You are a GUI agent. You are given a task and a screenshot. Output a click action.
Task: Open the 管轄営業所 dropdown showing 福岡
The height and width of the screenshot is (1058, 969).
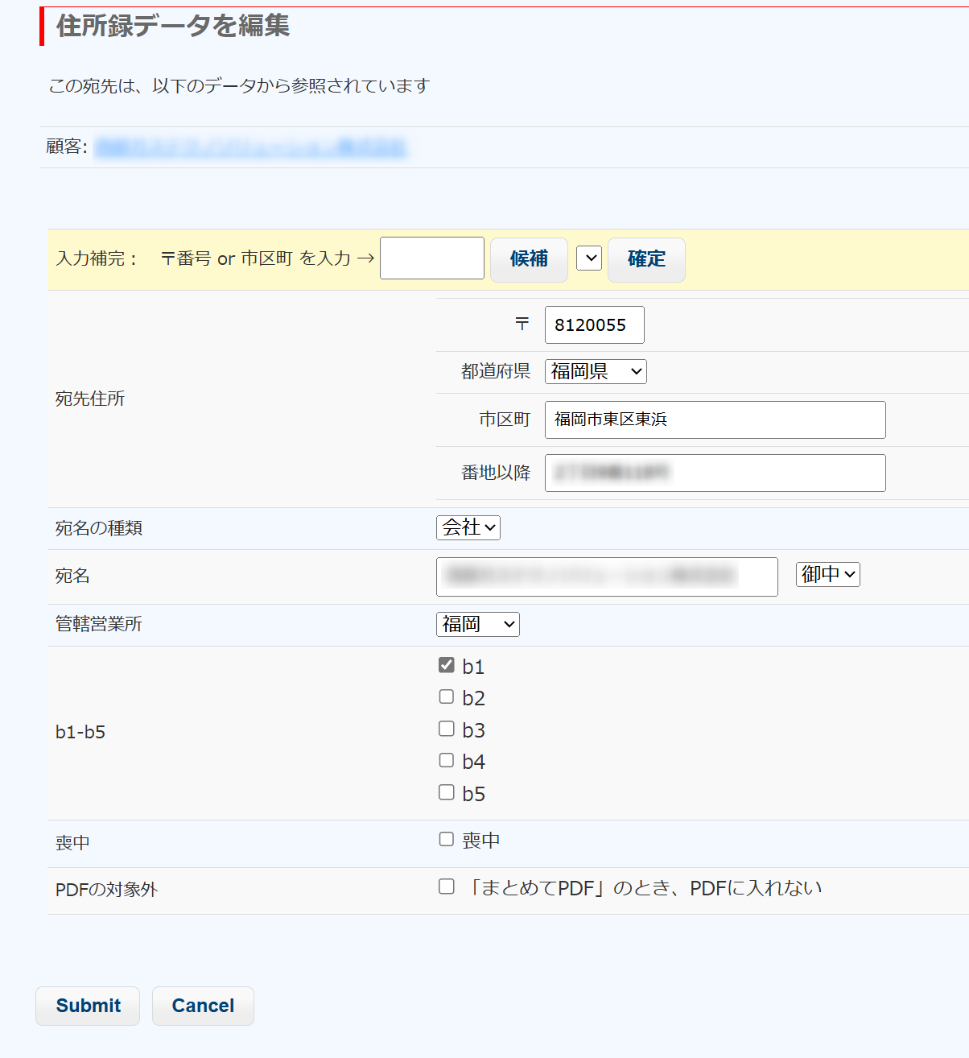pyautogui.click(x=477, y=624)
